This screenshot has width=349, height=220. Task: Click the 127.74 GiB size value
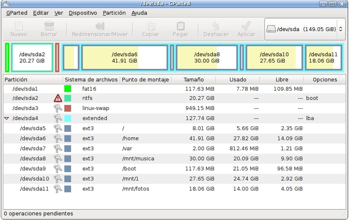pos(200,118)
